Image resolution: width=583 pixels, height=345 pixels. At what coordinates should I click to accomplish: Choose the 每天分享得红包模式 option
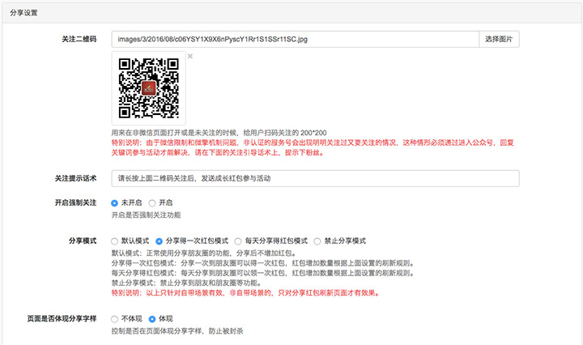pos(238,241)
